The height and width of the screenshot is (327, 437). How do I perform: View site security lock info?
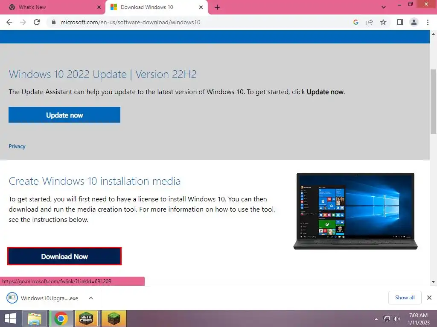pos(54,22)
